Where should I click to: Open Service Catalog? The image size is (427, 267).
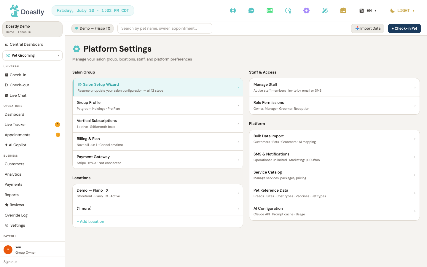point(334,175)
